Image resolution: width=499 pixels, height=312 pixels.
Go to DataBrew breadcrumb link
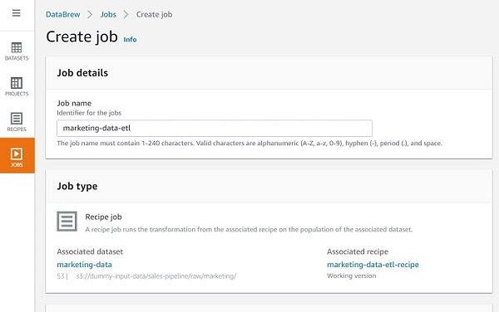[x=63, y=14]
